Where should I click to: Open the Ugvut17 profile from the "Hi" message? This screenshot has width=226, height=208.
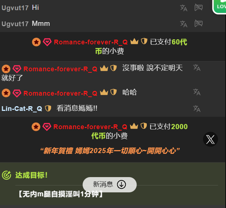[x=15, y=8]
